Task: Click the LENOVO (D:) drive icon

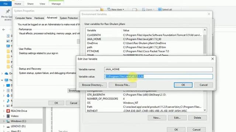Action: coord(8,126)
